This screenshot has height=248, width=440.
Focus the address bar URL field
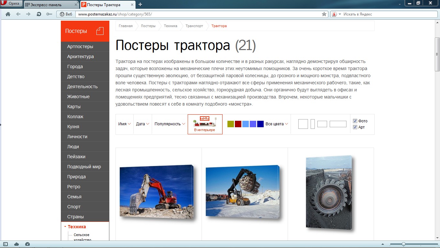[198, 14]
